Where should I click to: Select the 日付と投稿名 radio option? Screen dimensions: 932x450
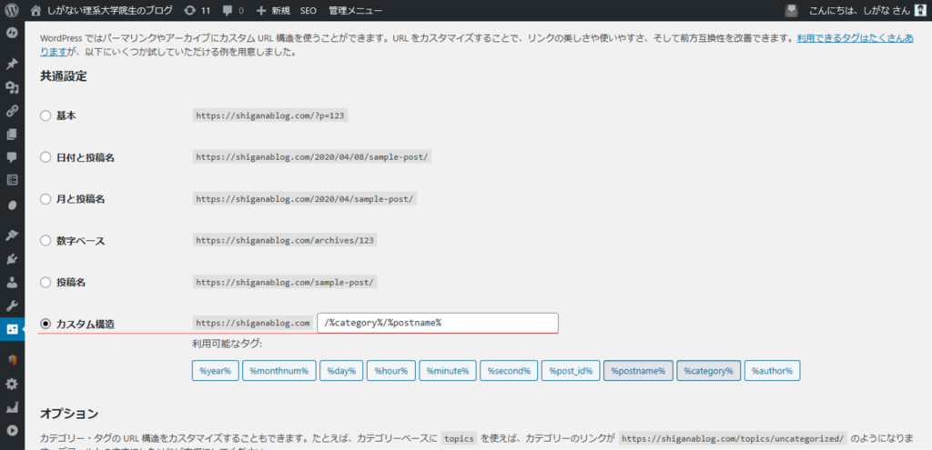[x=46, y=157]
